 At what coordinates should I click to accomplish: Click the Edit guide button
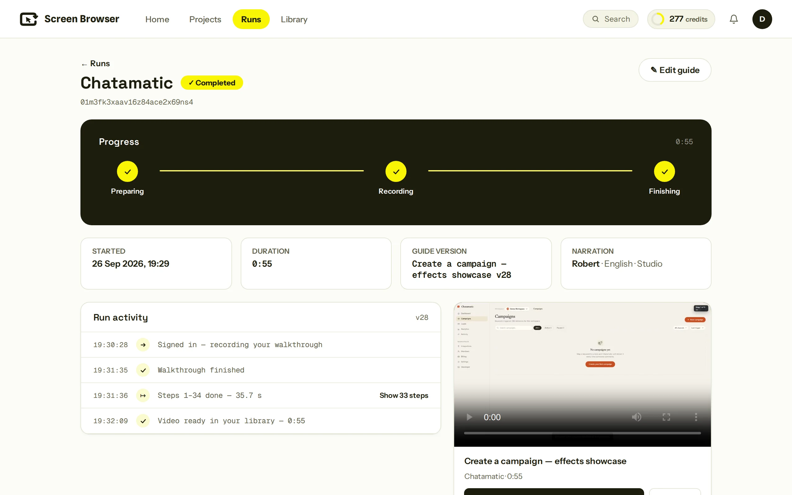[674, 70]
